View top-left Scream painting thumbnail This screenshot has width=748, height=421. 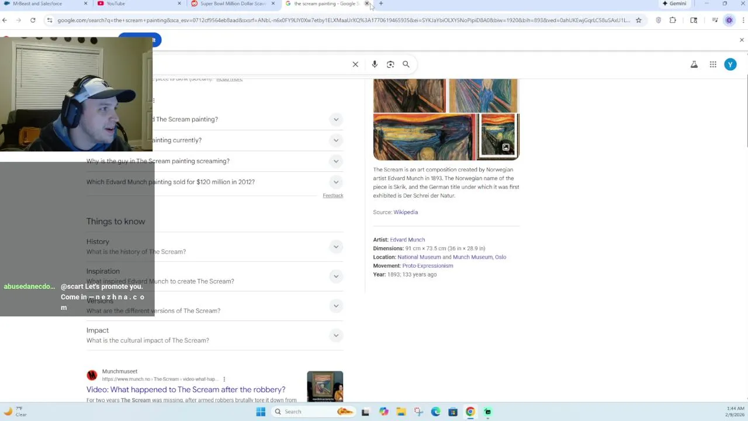coord(410,96)
